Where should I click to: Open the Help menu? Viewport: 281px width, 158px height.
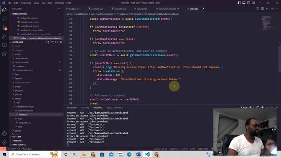tap(69, 3)
